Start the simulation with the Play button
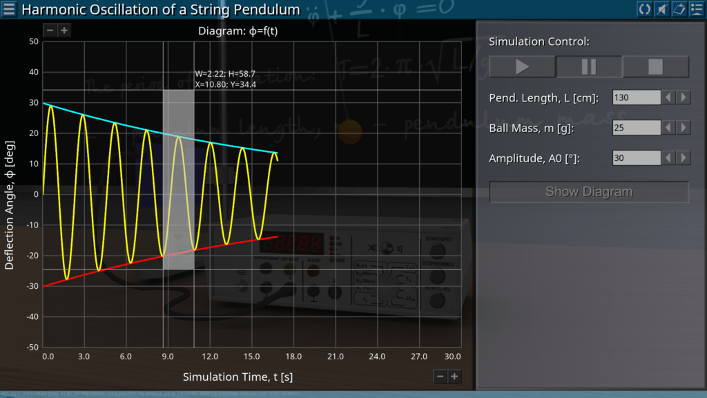Image resolution: width=707 pixels, height=398 pixels. 522,67
